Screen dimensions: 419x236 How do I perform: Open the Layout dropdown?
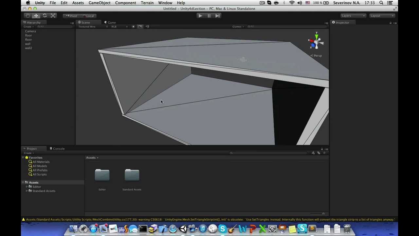[382, 16]
